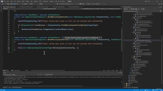Collapse the Combat folder
The height and width of the screenshot is (91, 163).
[134, 34]
